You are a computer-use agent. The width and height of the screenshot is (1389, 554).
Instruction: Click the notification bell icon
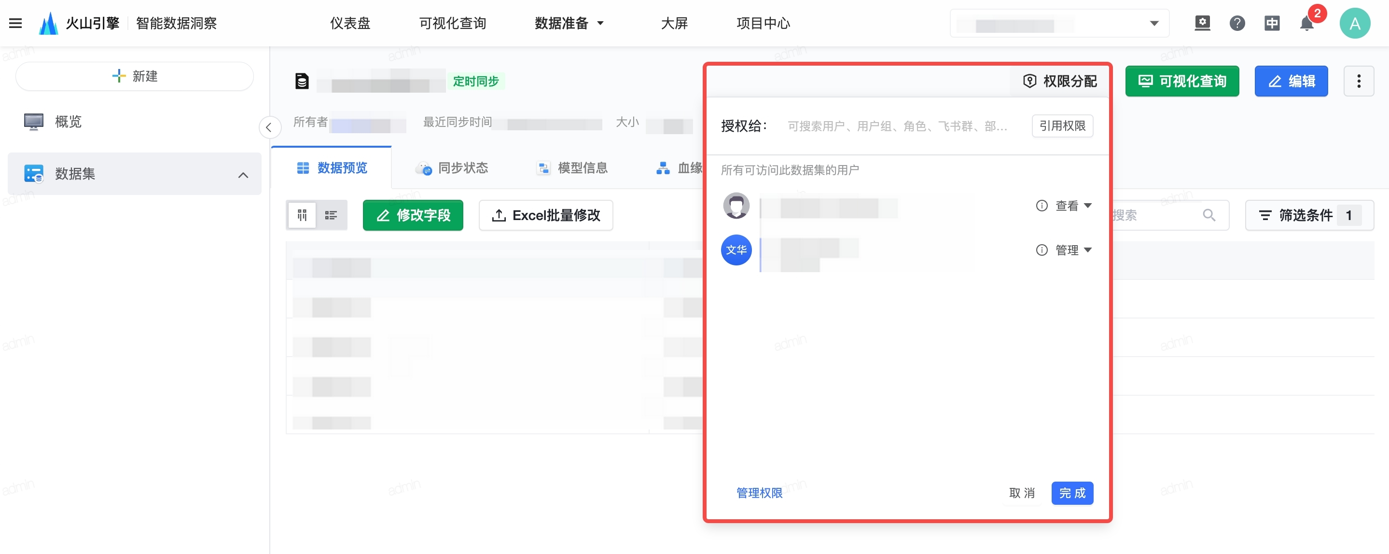pos(1306,24)
